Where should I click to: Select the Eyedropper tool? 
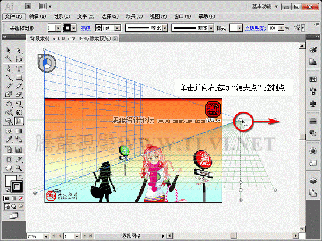coord(8,140)
